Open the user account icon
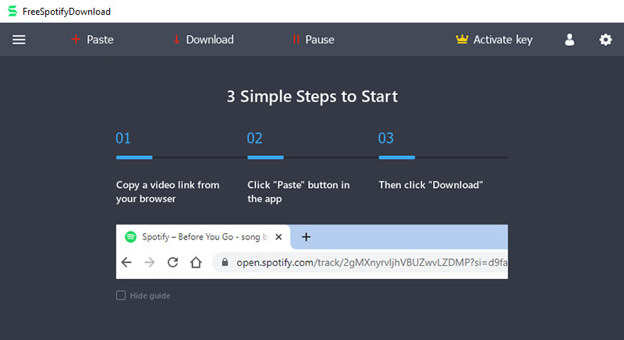Viewport: 624px width, 340px height. [569, 40]
